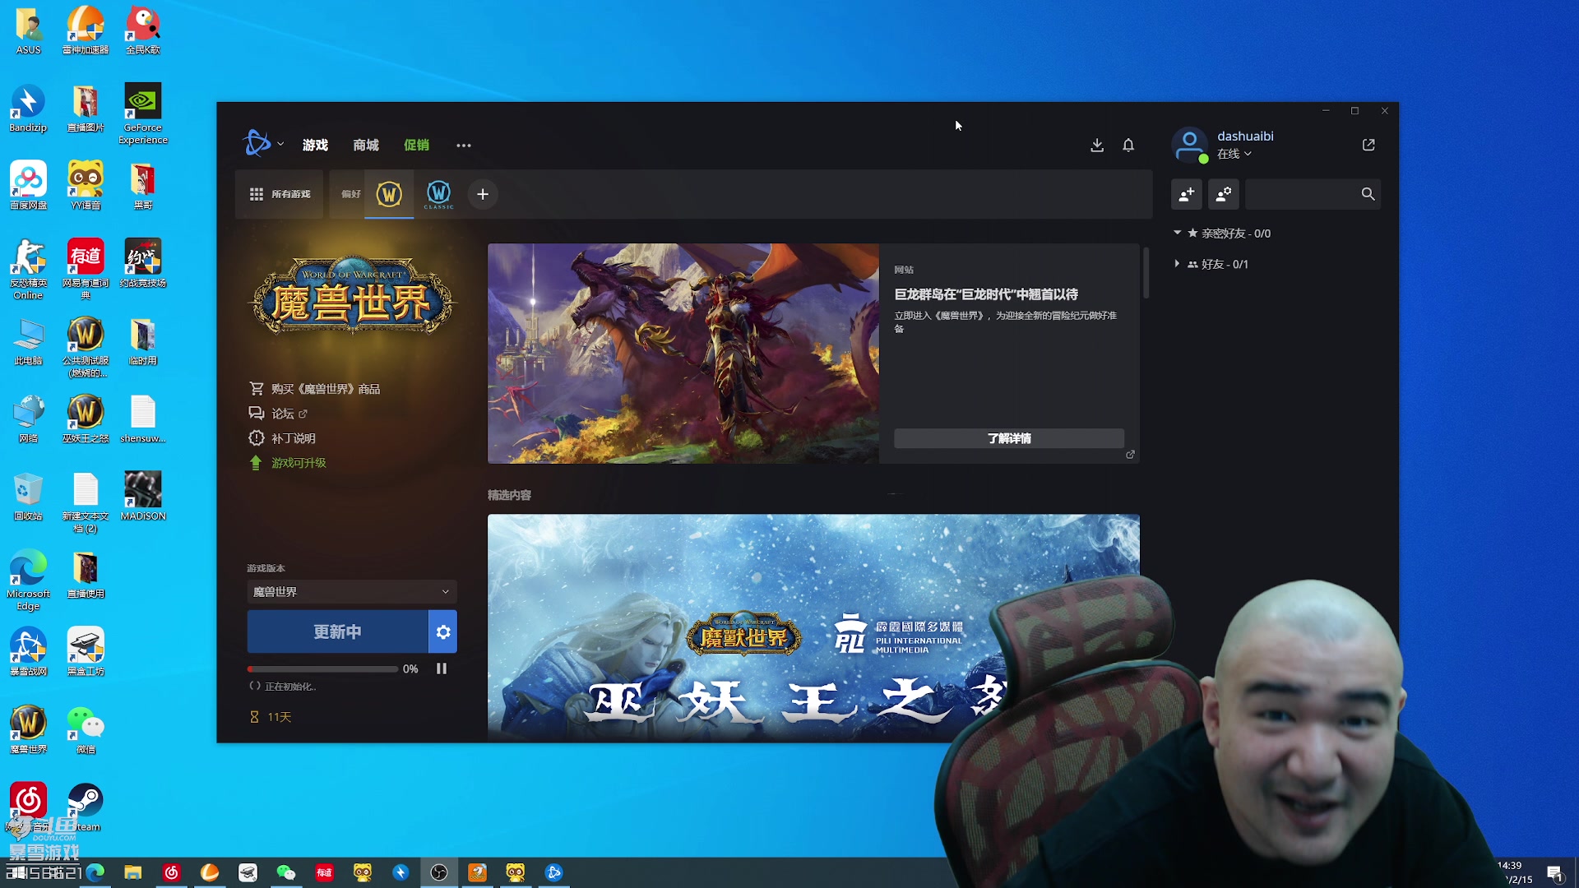Open the three-dots more menu

pos(464,146)
